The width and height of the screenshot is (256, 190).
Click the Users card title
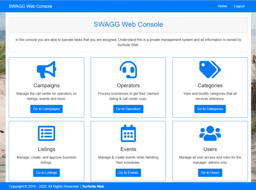[210, 149]
